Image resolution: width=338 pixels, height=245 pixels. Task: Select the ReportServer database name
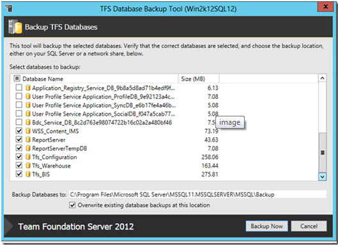[49, 140]
